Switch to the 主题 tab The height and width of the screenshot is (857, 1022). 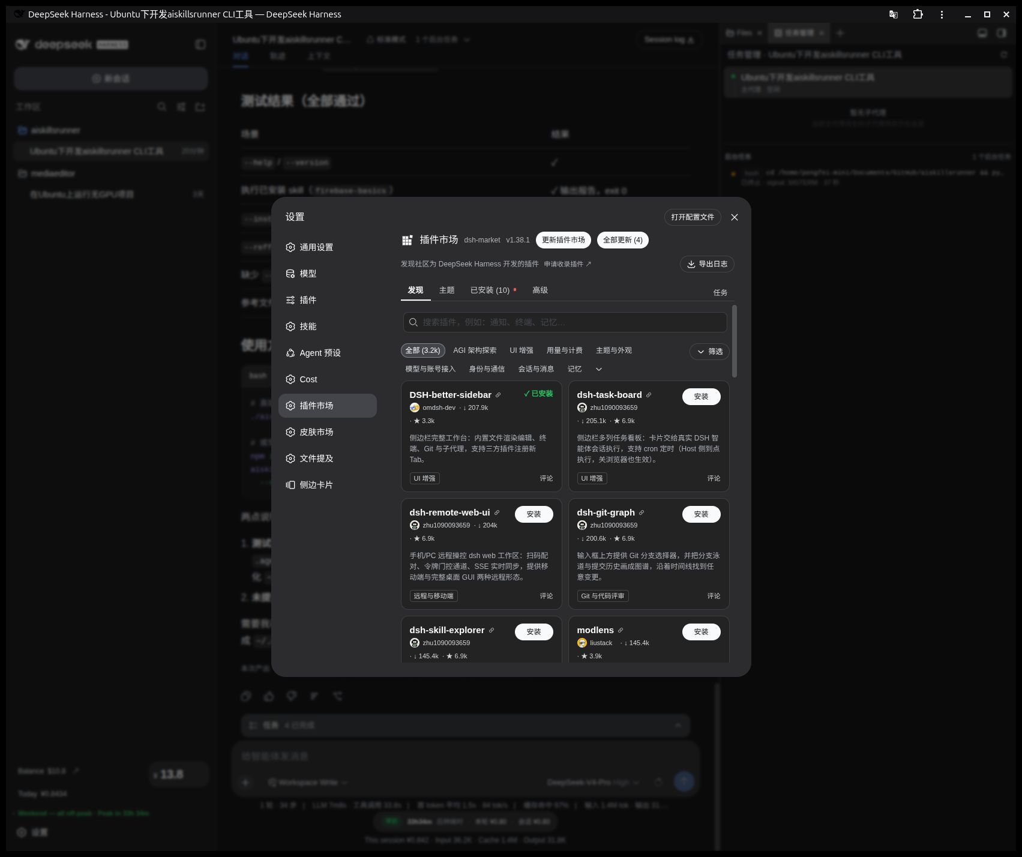coord(446,290)
